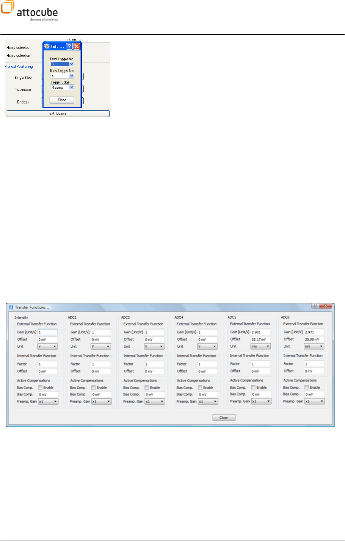Click the Transfer Functions window title icon

[11, 307]
